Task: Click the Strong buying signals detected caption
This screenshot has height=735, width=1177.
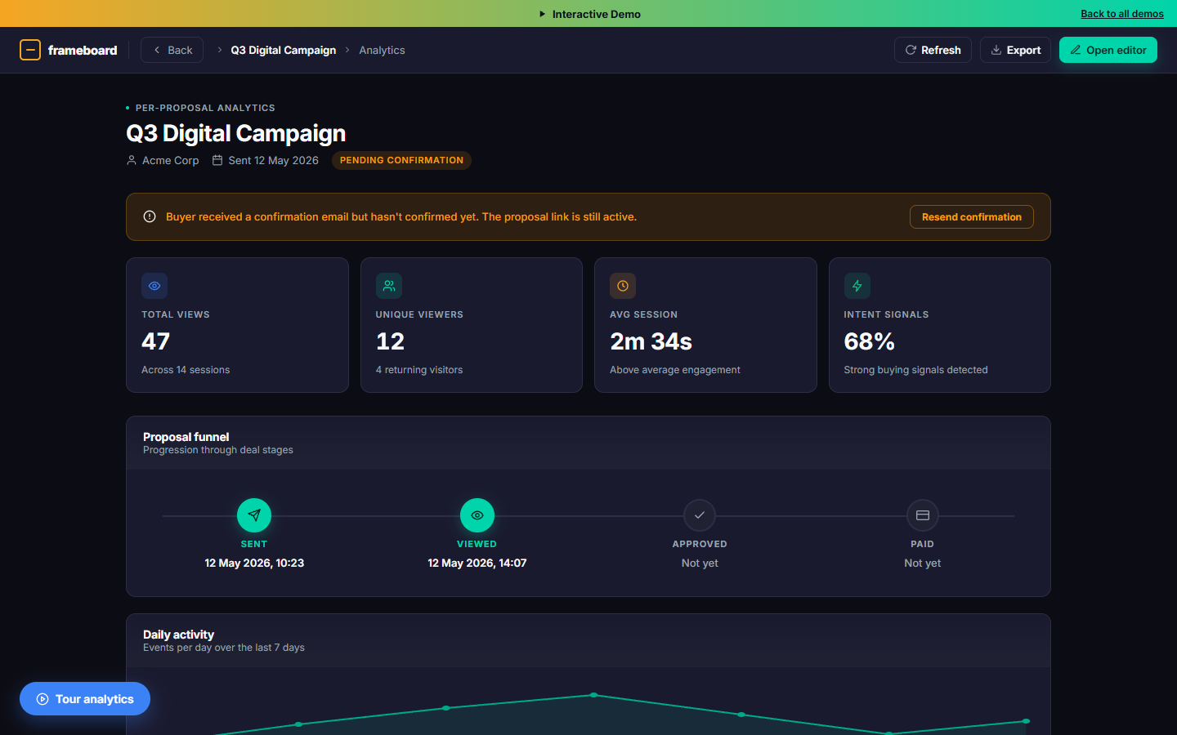Action: pos(915,370)
